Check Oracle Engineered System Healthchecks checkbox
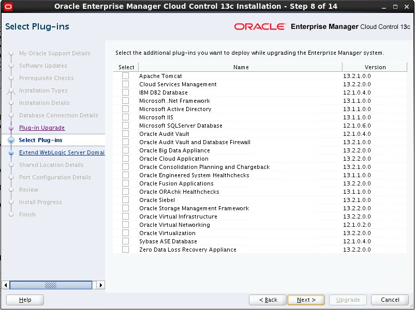 (x=125, y=175)
